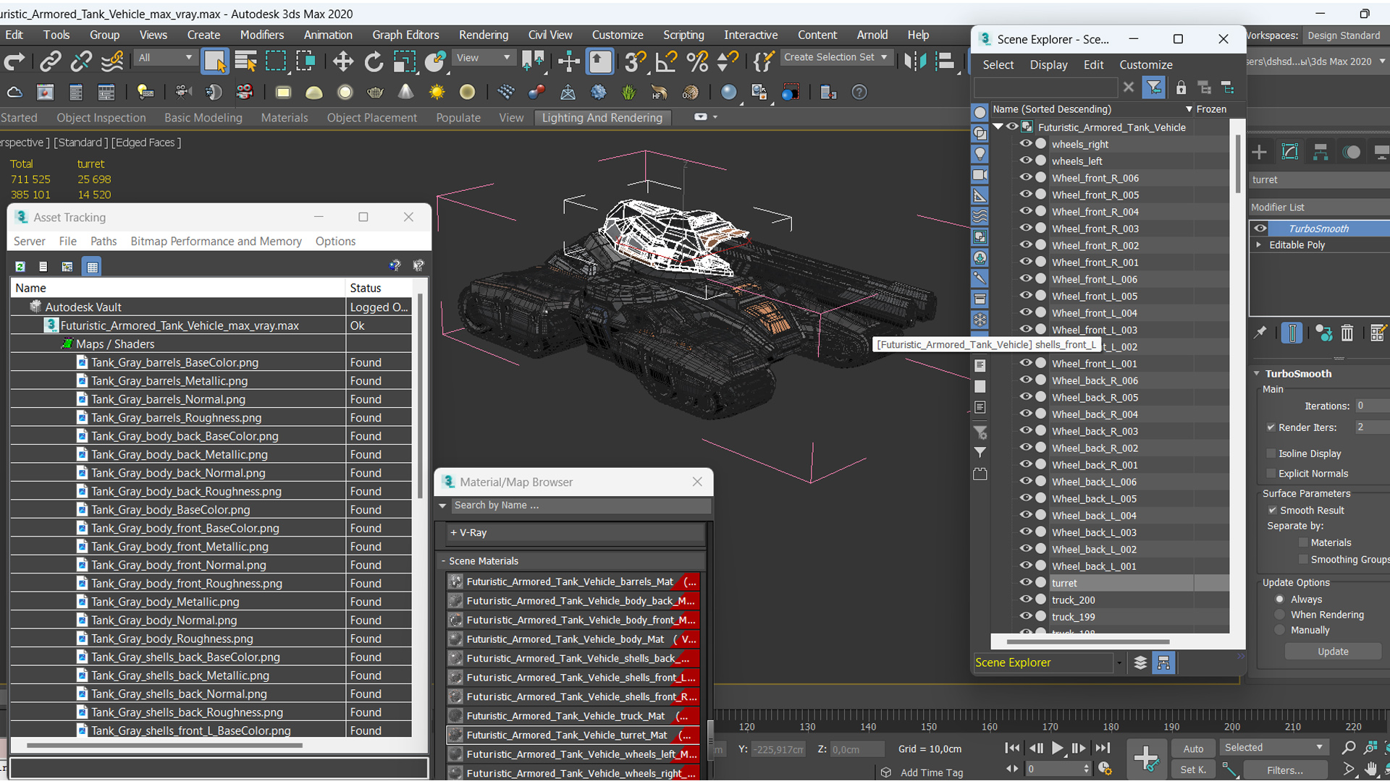Click Show End Result toggle icon
Image resolution: width=1390 pixels, height=781 pixels.
click(x=1292, y=333)
